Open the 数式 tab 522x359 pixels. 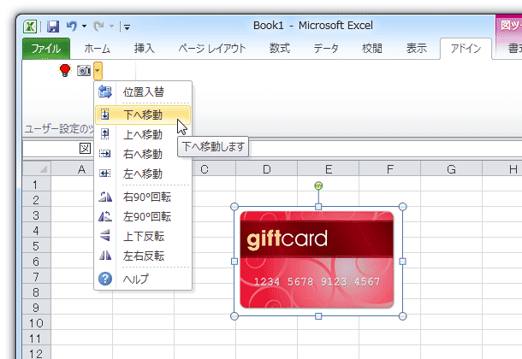[280, 49]
